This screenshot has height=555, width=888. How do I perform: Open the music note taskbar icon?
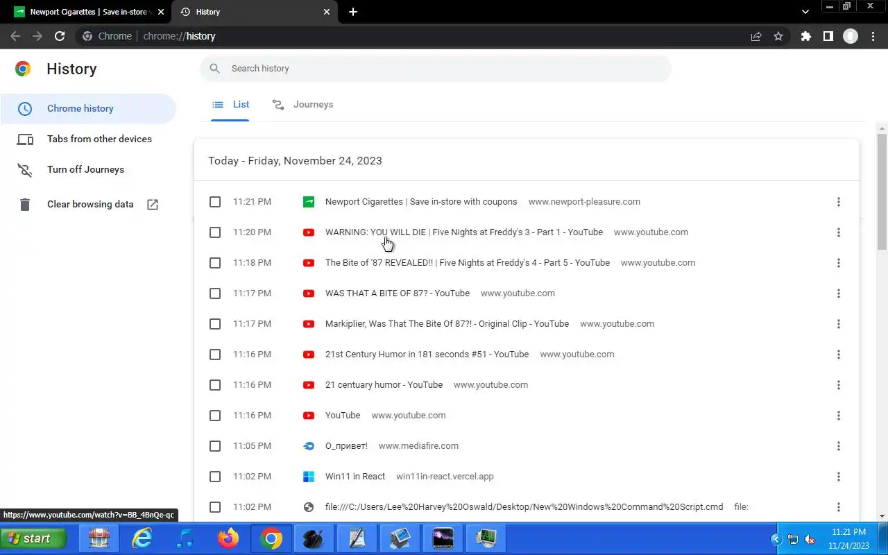coord(185,538)
